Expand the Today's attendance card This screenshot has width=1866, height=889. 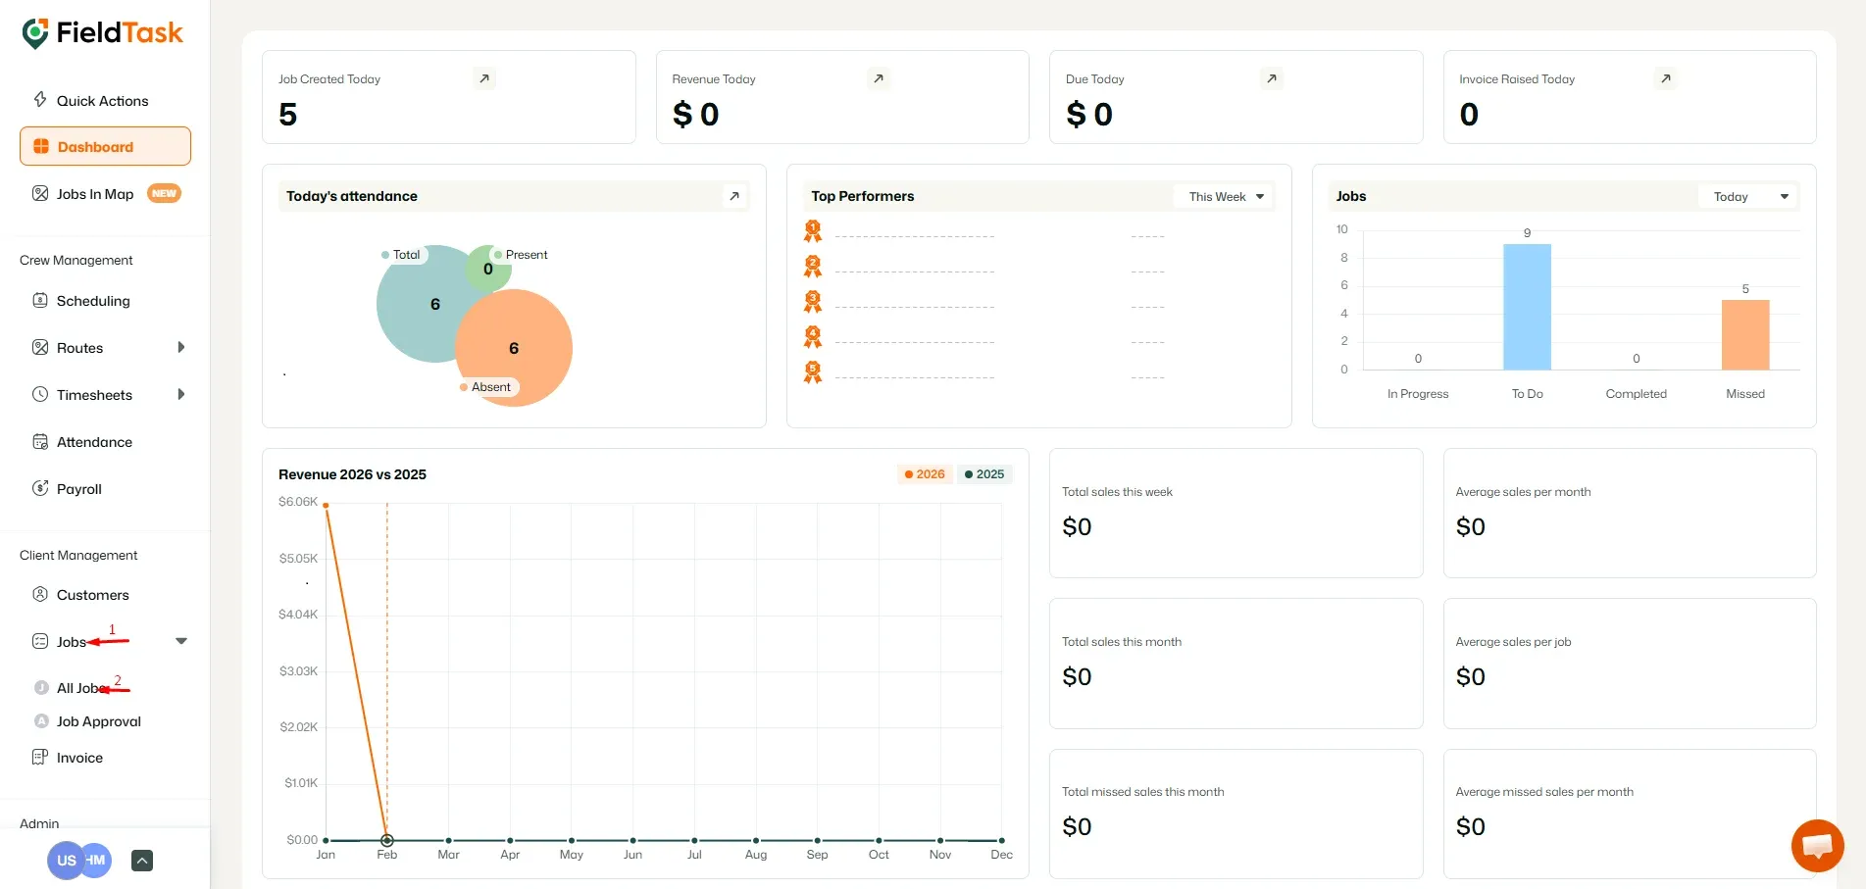pyautogui.click(x=734, y=196)
